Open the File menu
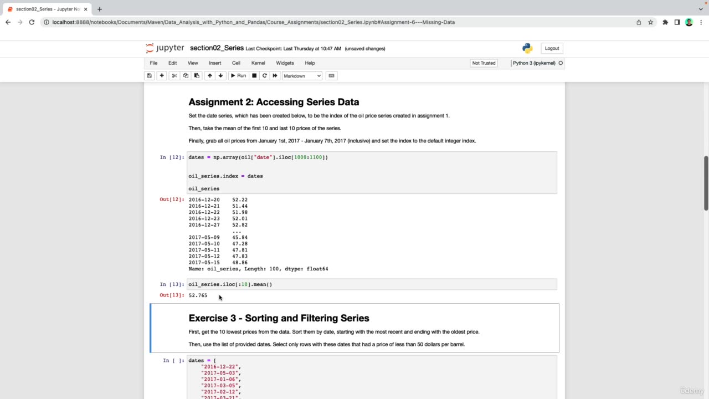 (x=153, y=63)
